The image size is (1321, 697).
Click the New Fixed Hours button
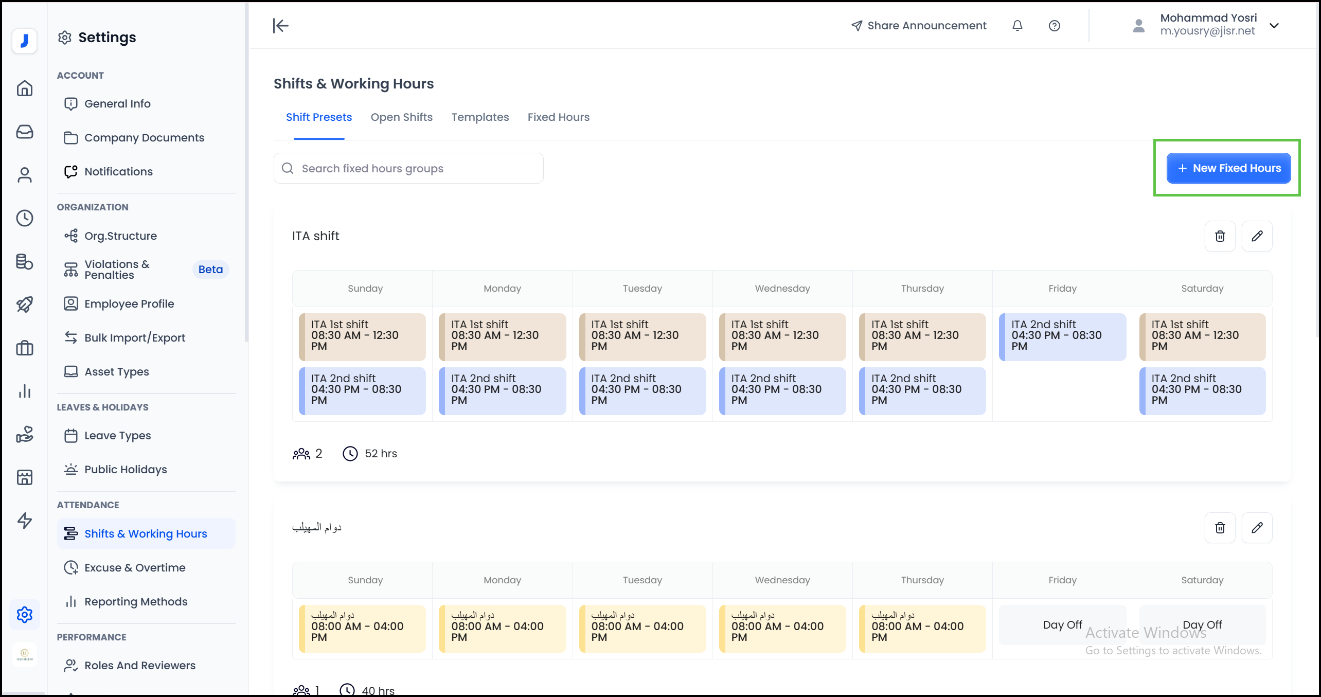pos(1228,168)
